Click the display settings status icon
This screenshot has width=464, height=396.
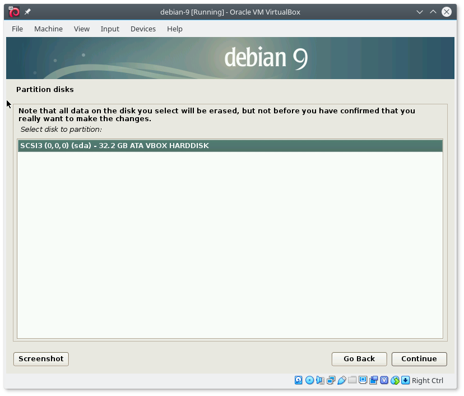click(x=363, y=380)
